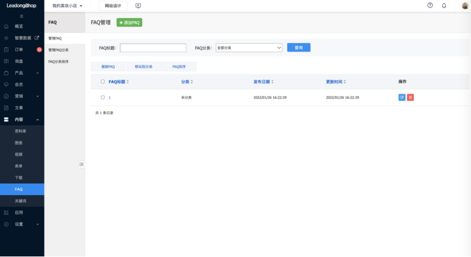Open the FAQ titled 1 link
This screenshot has height=257, width=471.
(110, 98)
